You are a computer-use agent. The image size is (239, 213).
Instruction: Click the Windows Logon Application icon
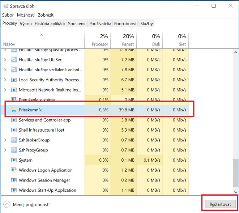click(14, 170)
